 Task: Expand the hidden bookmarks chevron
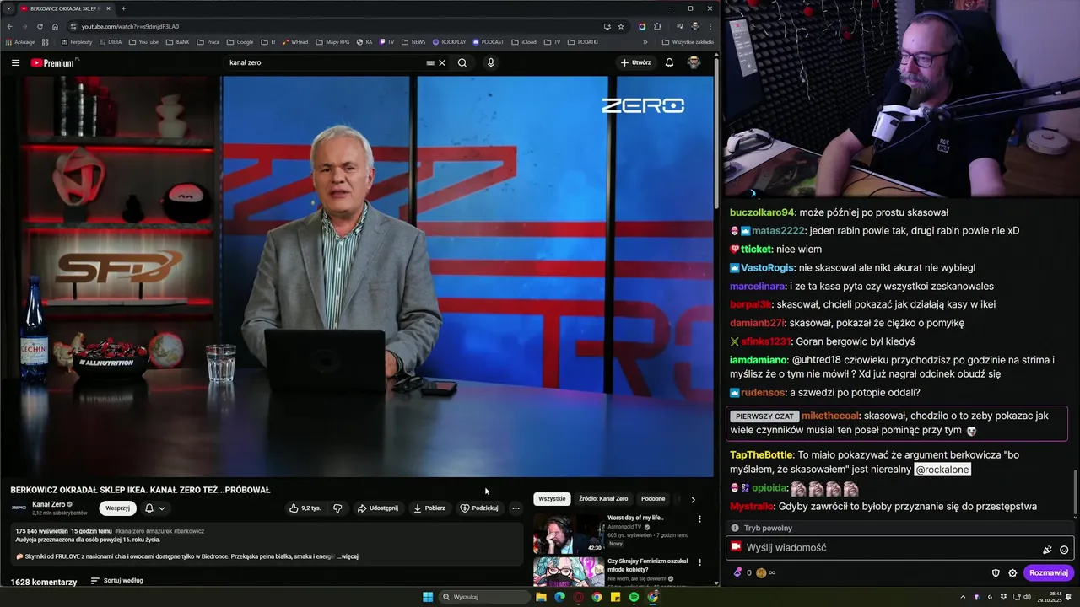645,41
